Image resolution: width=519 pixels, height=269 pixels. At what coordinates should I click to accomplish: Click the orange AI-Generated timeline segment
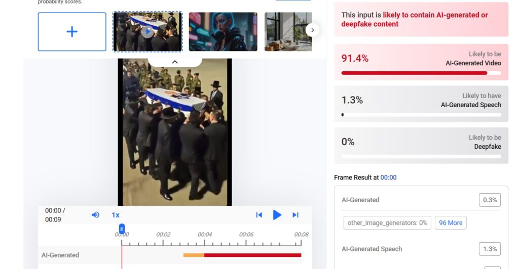[x=194, y=255]
